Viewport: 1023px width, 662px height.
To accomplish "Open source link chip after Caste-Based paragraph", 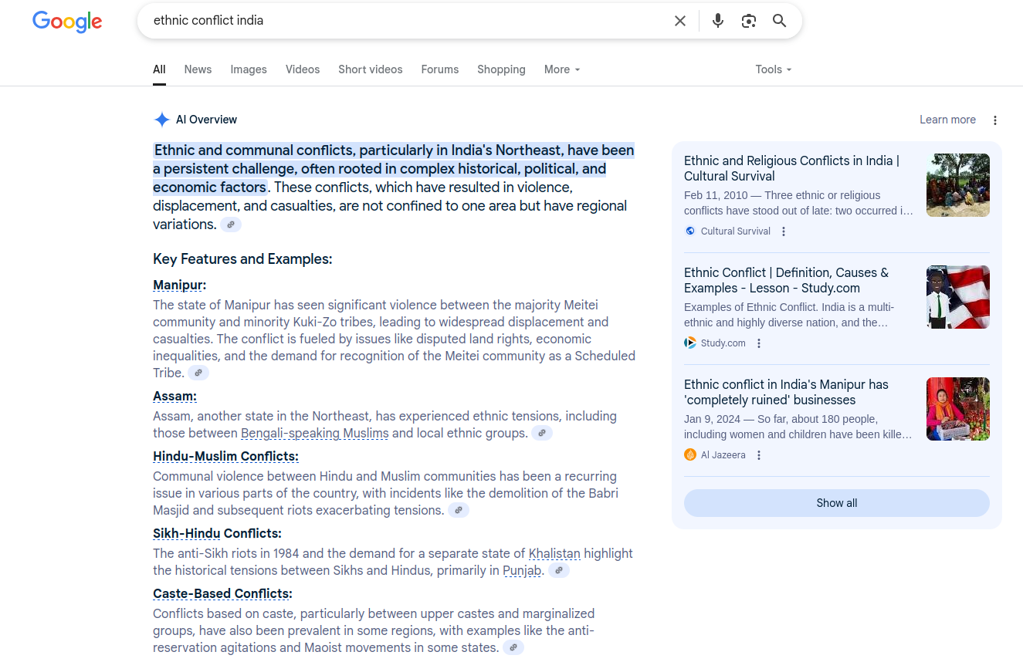I will 513,647.
